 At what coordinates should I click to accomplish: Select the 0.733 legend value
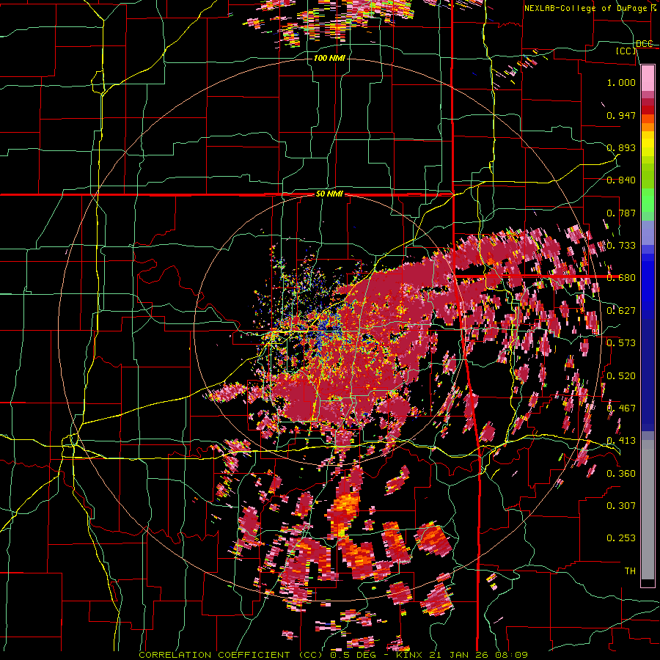pos(621,246)
